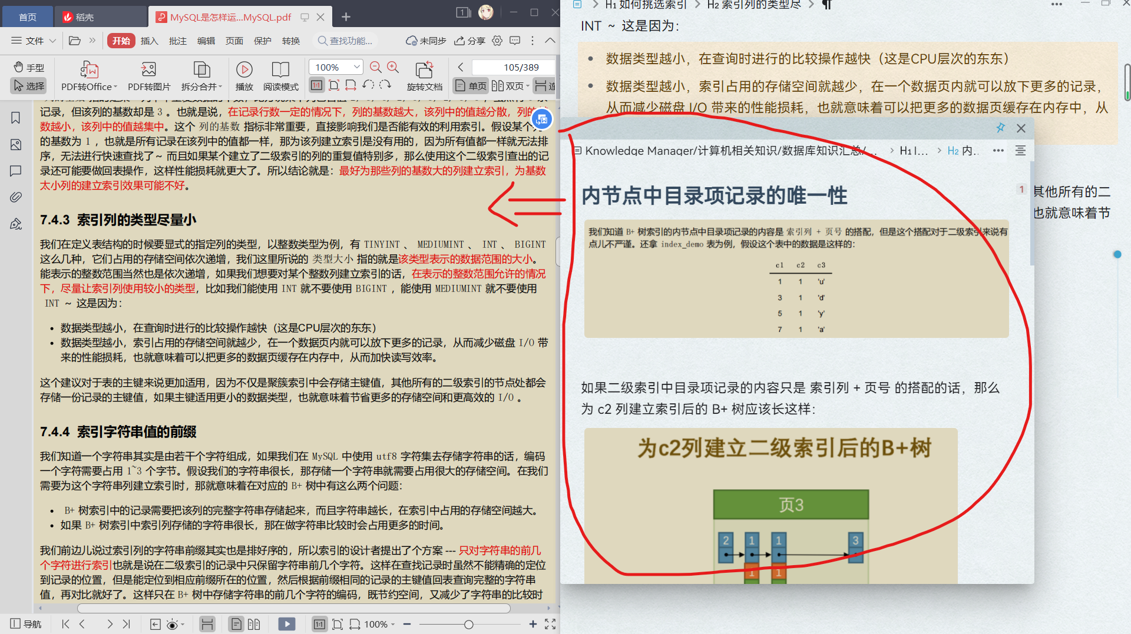Open the bookmarks panel in left sidebar
This screenshot has width=1131, height=634.
[15, 117]
